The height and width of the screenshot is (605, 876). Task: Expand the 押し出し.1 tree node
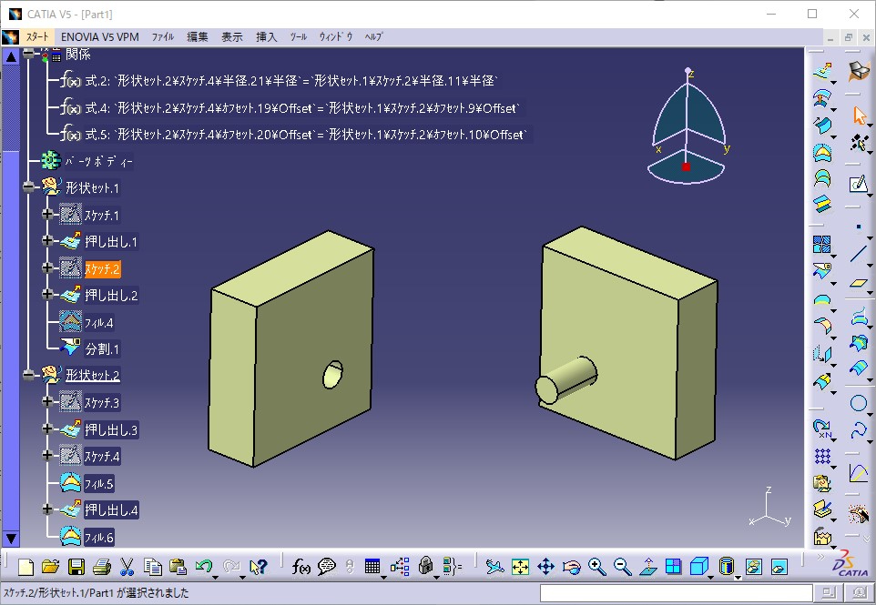48,241
